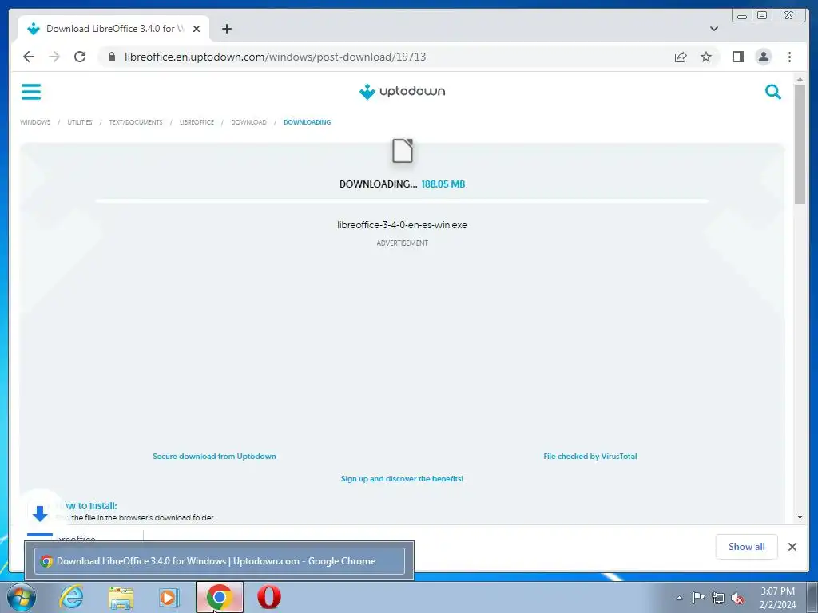Screen dimensions: 818x613
Task: Open Chrome side panel icon
Action: pyautogui.click(x=737, y=57)
